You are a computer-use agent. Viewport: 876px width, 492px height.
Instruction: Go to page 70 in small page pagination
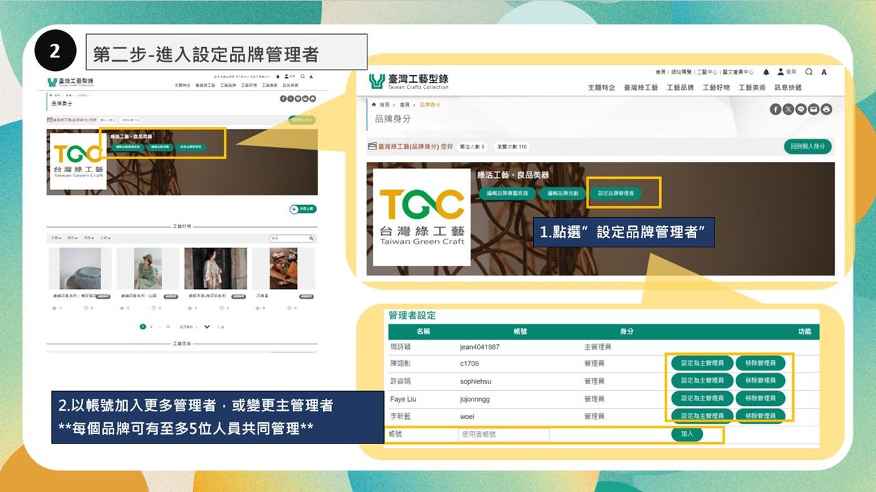pyautogui.click(x=168, y=327)
